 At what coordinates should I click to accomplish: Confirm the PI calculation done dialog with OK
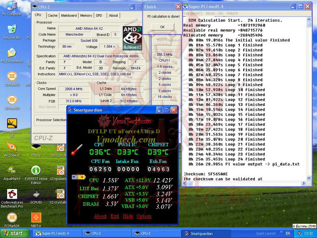click(162, 27)
